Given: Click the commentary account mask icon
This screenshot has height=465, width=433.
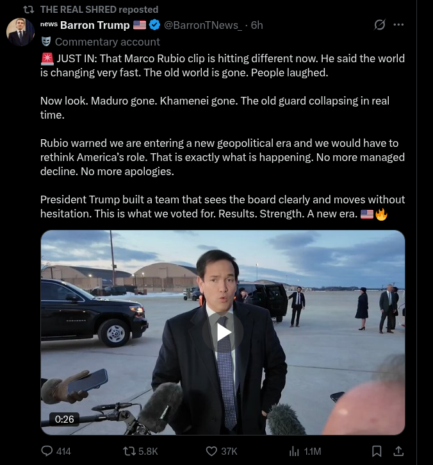Looking at the screenshot, I should [x=46, y=42].
